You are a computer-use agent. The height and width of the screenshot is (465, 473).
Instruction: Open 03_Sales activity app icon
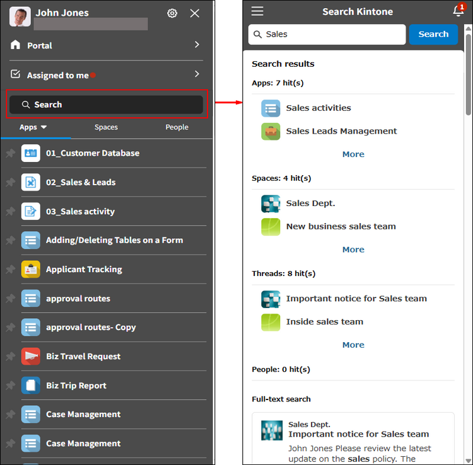coord(31,211)
